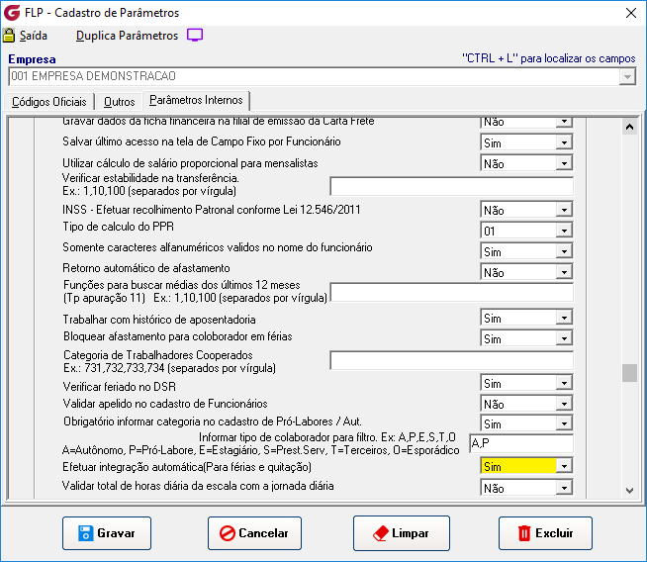Viewport: 647px width, 562px height.
Task: Open the Empresa company dropdown
Action: (627, 76)
